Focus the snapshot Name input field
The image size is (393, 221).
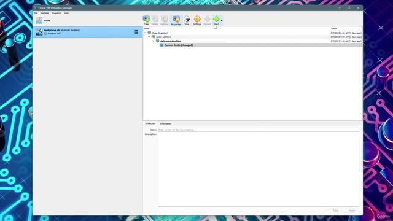click(259, 130)
